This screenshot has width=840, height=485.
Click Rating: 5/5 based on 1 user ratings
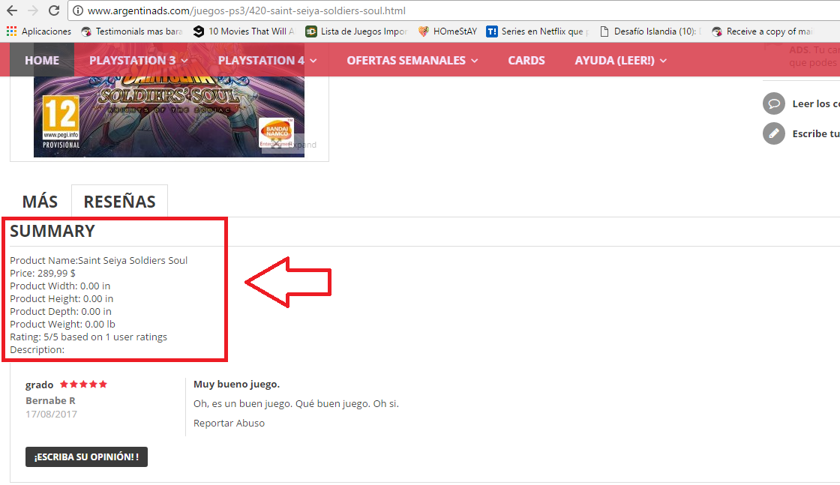click(x=88, y=337)
